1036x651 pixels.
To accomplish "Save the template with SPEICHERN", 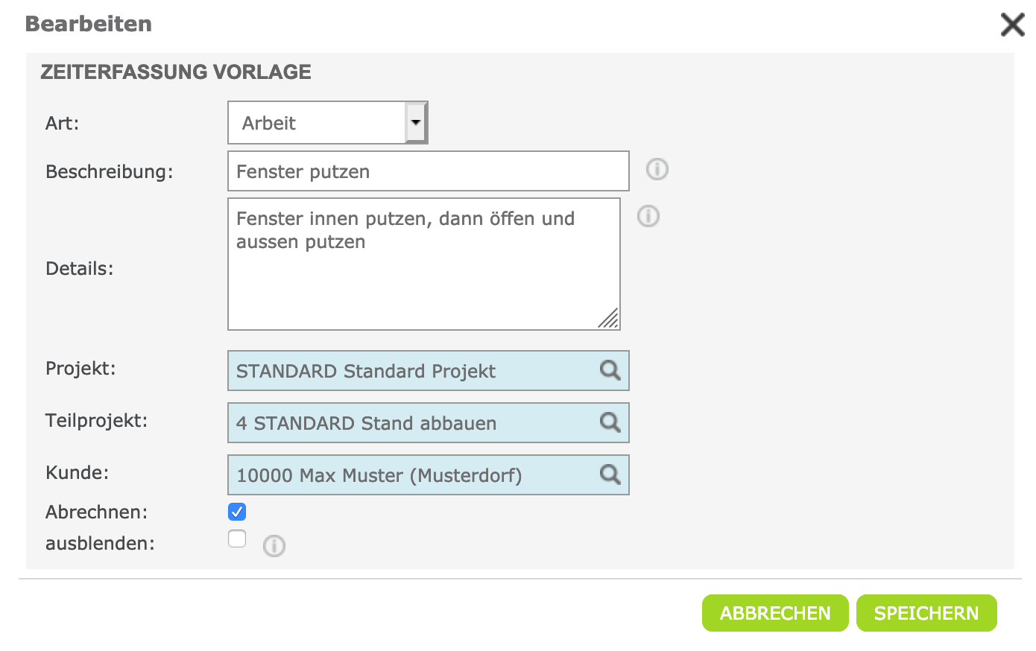I will pos(926,613).
